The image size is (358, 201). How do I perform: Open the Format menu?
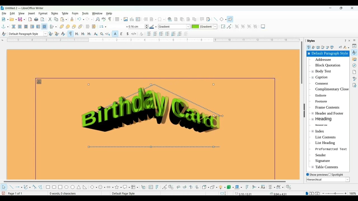point(43,13)
